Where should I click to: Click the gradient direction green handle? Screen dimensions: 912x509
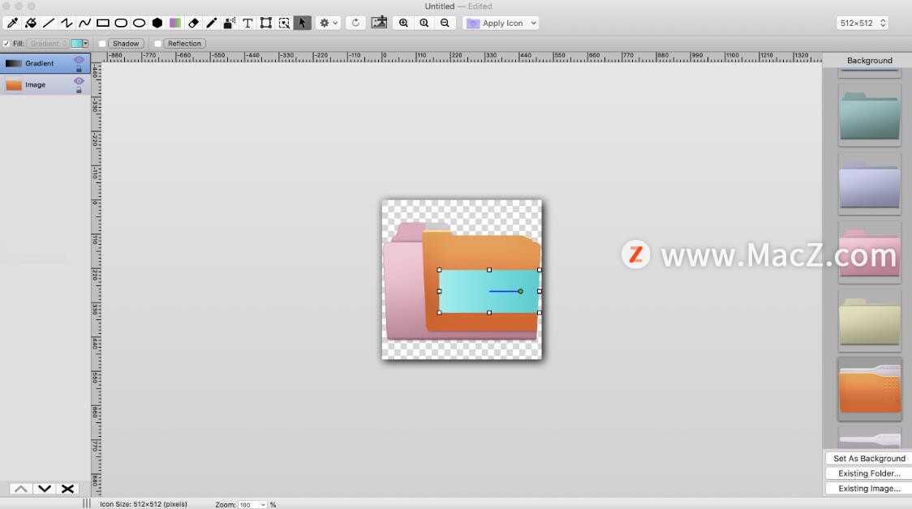[x=521, y=292]
